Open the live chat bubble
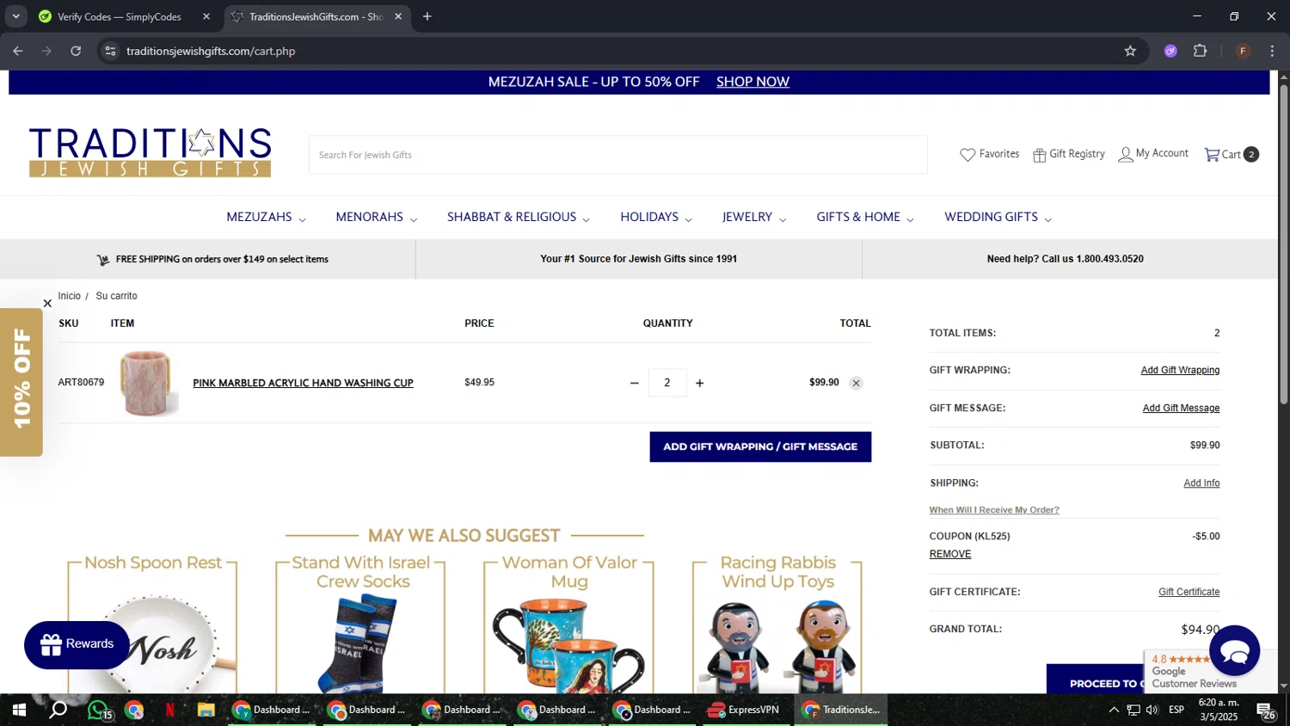The height and width of the screenshot is (726, 1290). click(x=1234, y=651)
